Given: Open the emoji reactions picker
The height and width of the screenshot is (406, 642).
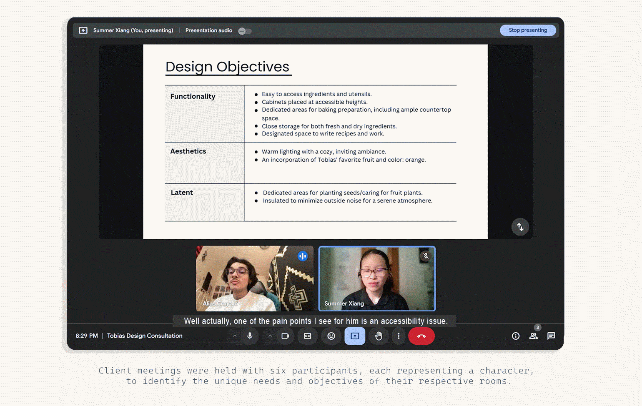Looking at the screenshot, I should [331, 336].
